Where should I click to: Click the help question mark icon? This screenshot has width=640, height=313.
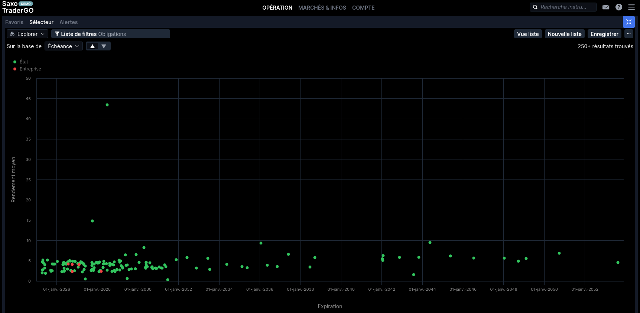click(x=619, y=7)
